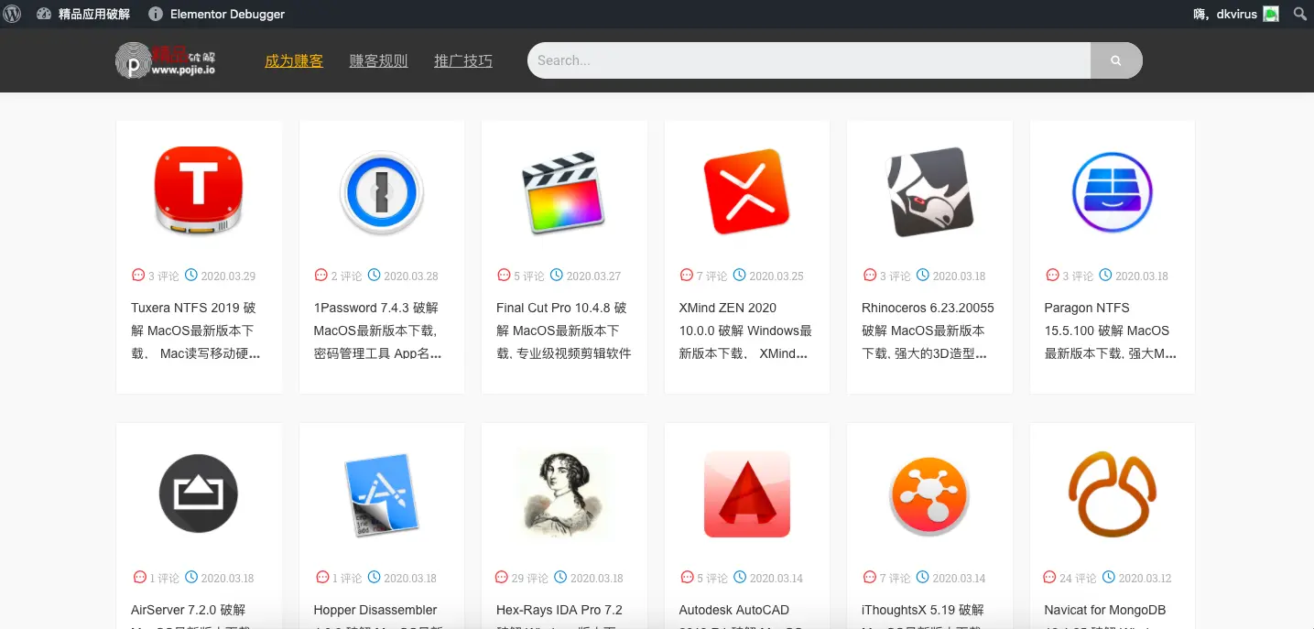Click the 7 评论 count on iThoughtsX card

coord(896,578)
